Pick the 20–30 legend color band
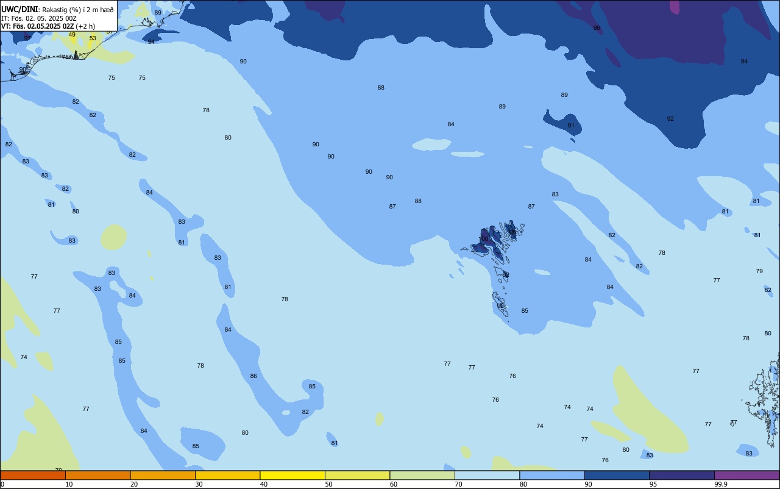 coord(163,475)
